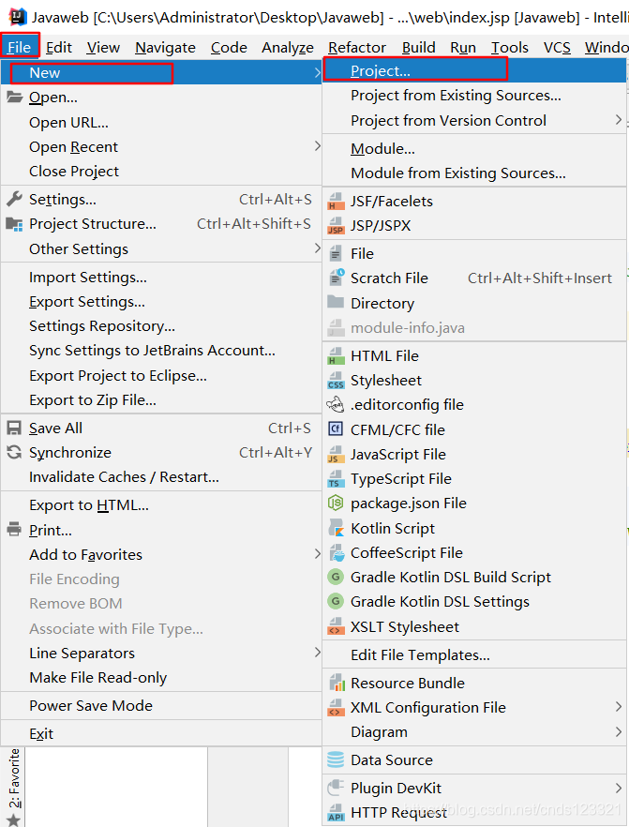Click the Kotlin Script icon
This screenshot has height=827, width=629.
click(x=336, y=527)
